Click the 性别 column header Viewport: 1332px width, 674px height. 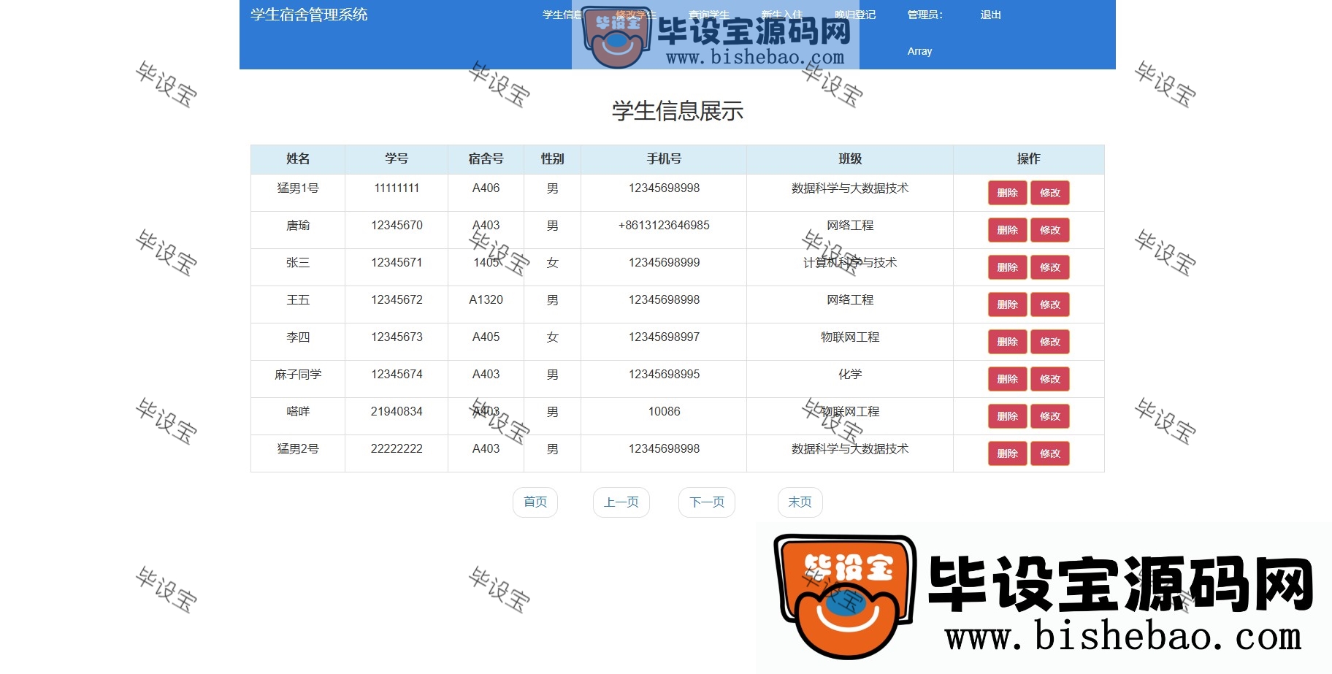(x=552, y=158)
